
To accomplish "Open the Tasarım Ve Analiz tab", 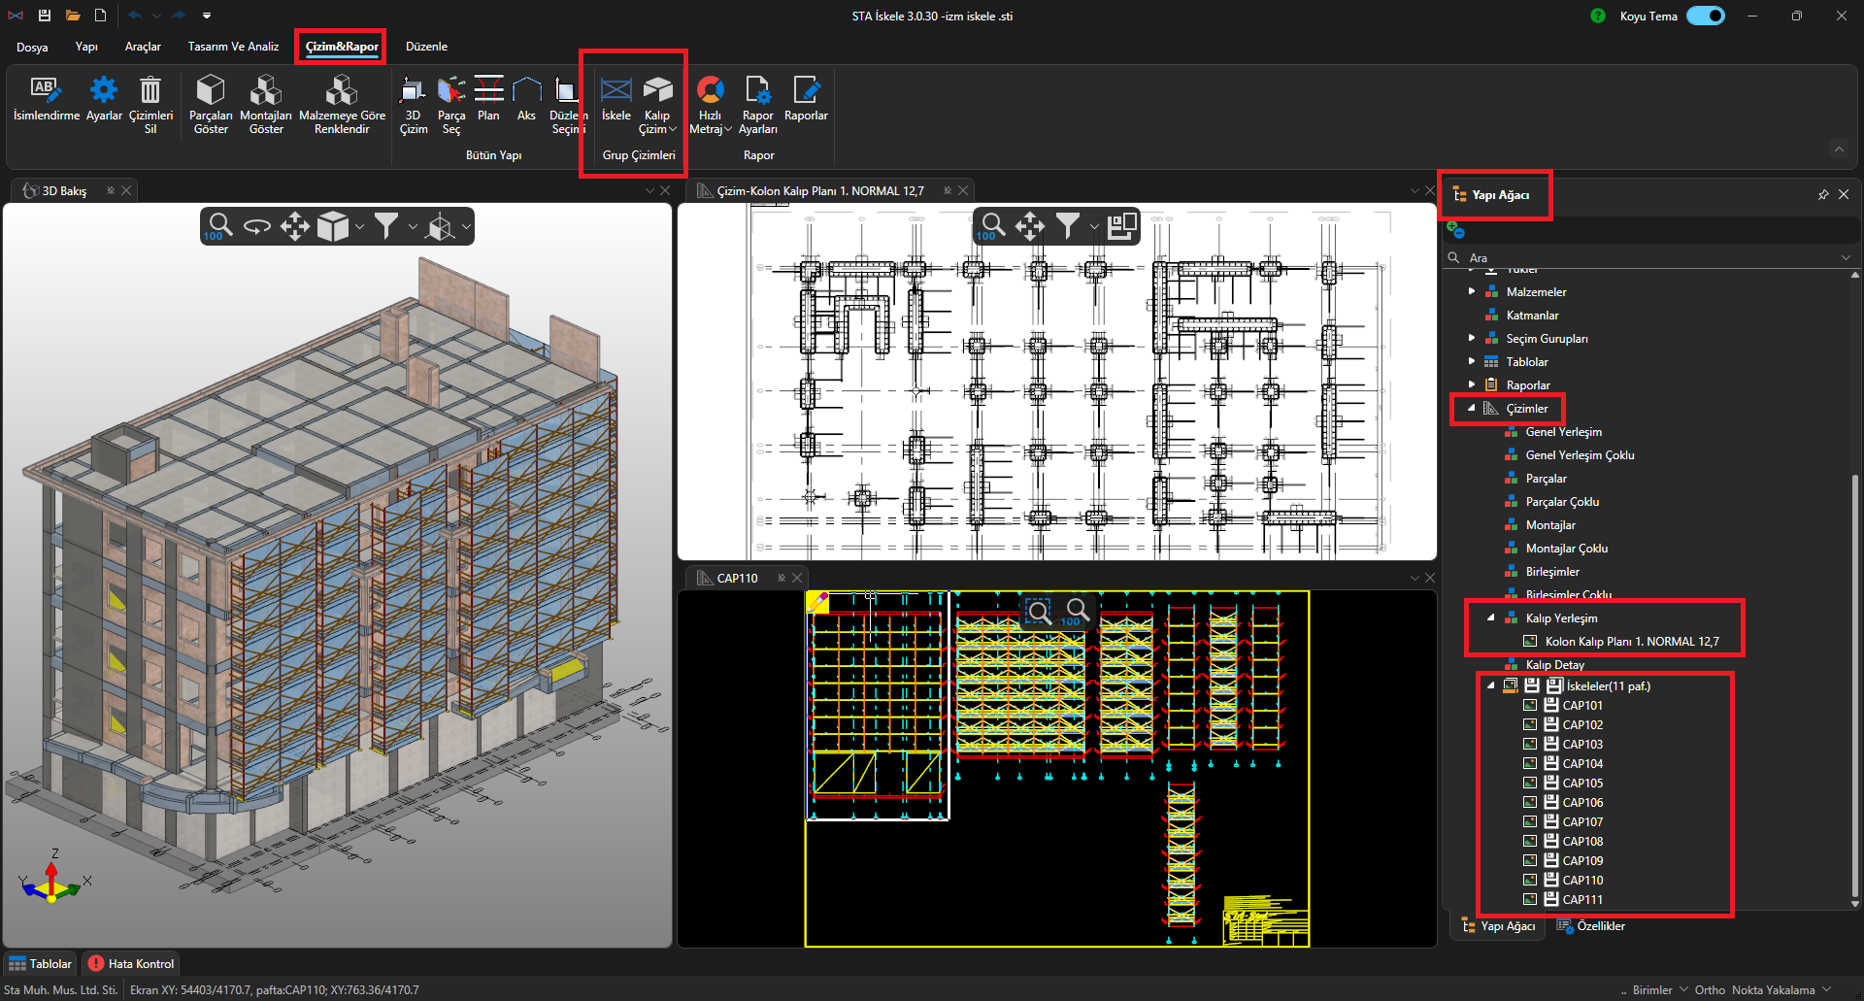I will (x=233, y=47).
